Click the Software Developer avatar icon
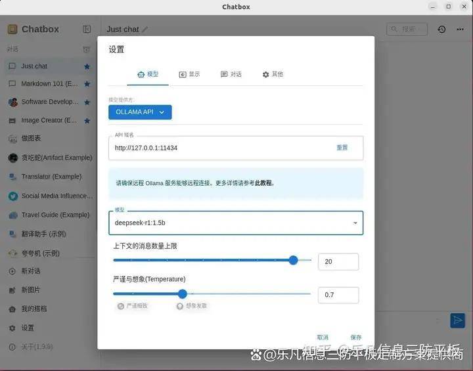The image size is (473, 371). tap(12, 102)
